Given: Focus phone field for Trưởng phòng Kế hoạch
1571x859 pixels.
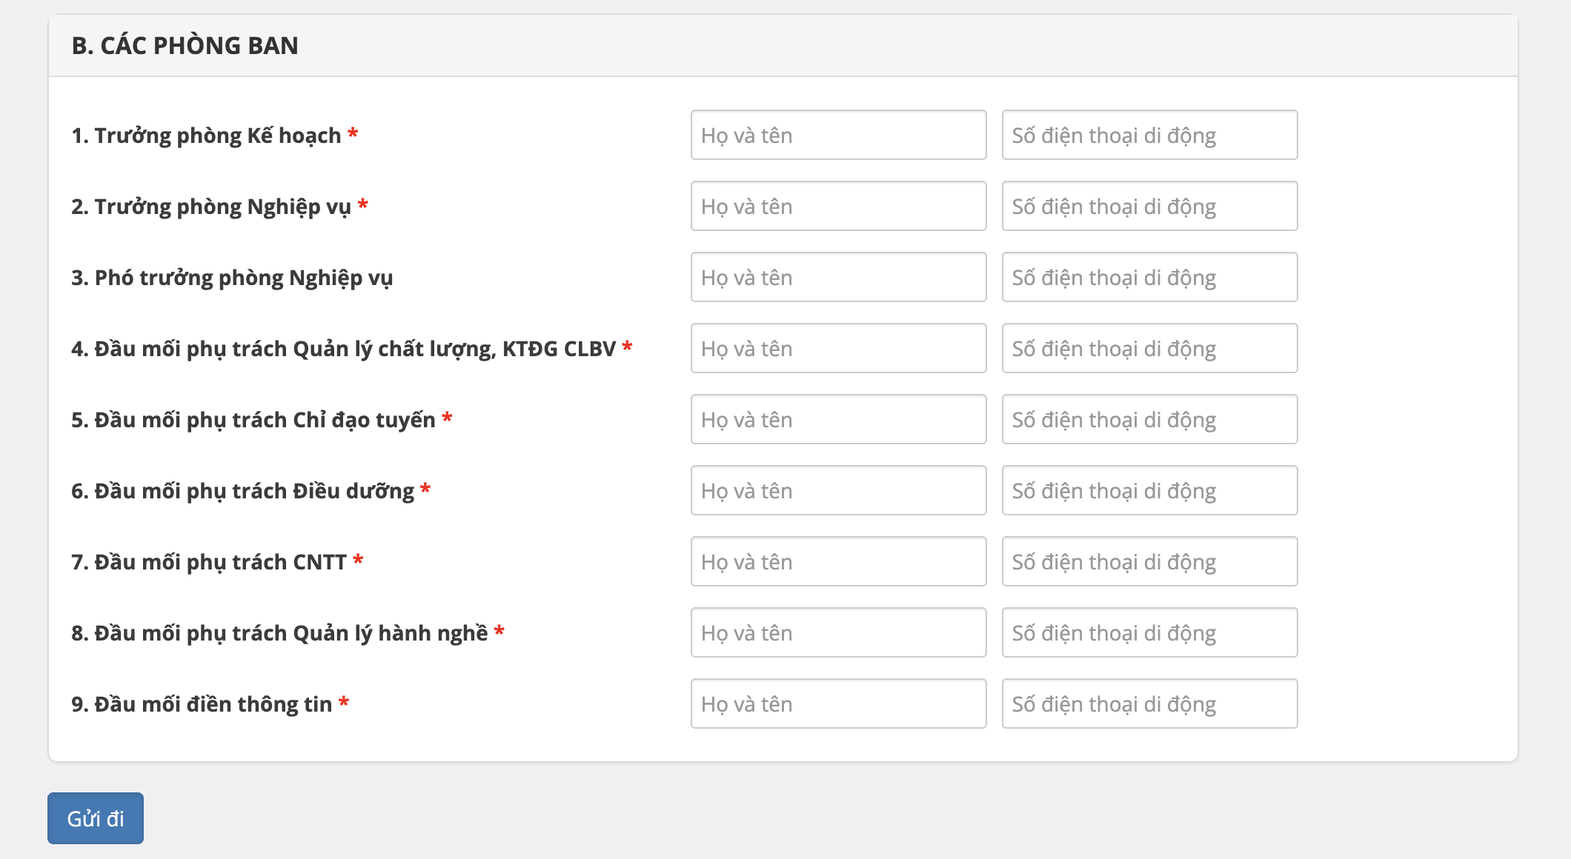Looking at the screenshot, I should (x=1149, y=135).
